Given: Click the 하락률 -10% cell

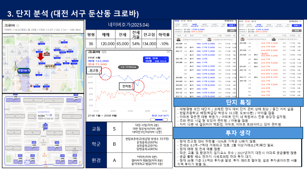Looking at the screenshot, I should (164, 43).
